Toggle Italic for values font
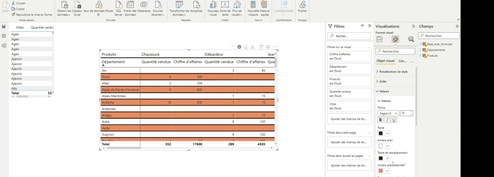 click(x=387, y=120)
